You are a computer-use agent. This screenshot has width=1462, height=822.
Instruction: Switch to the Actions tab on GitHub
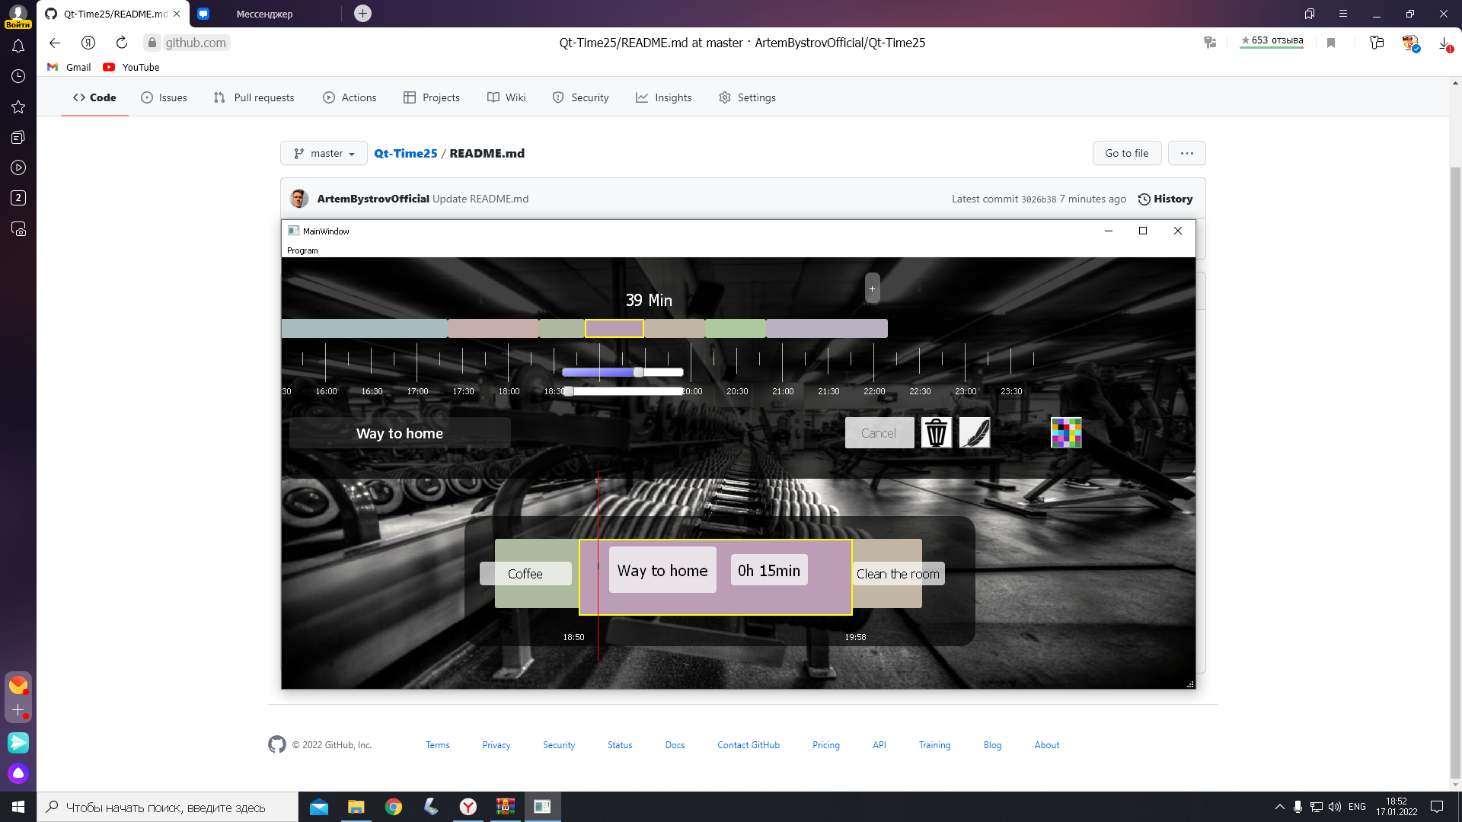click(x=350, y=97)
